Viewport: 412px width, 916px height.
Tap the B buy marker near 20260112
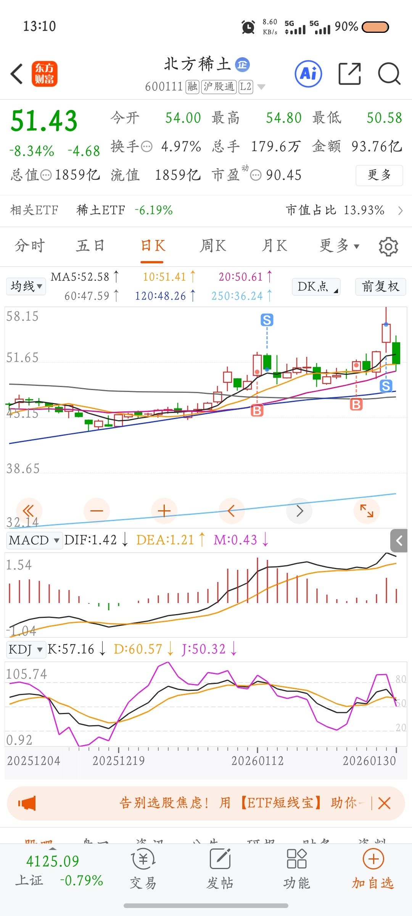(257, 411)
